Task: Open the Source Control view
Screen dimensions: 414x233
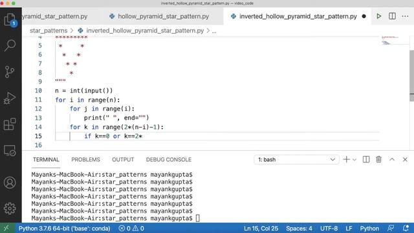Action: point(10,72)
